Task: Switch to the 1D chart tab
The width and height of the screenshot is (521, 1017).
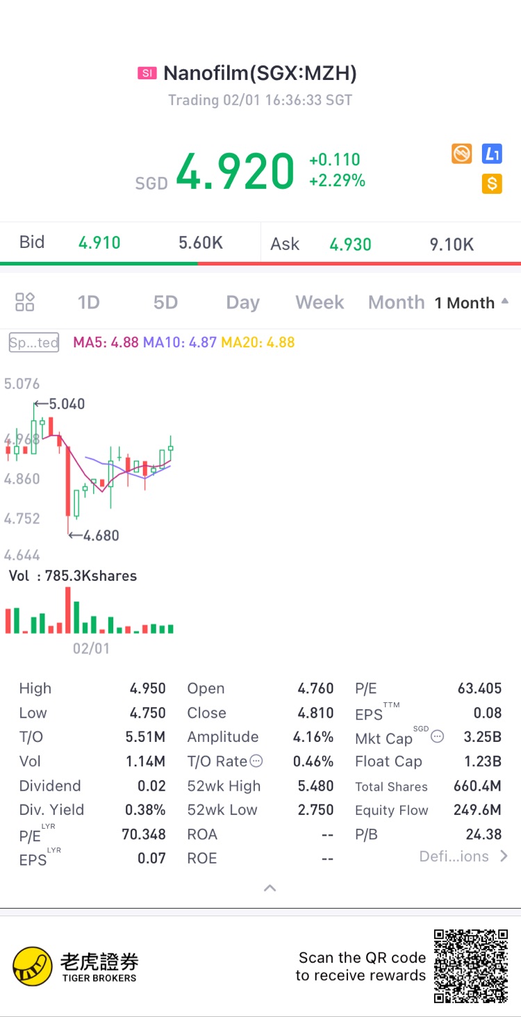Action: (89, 303)
